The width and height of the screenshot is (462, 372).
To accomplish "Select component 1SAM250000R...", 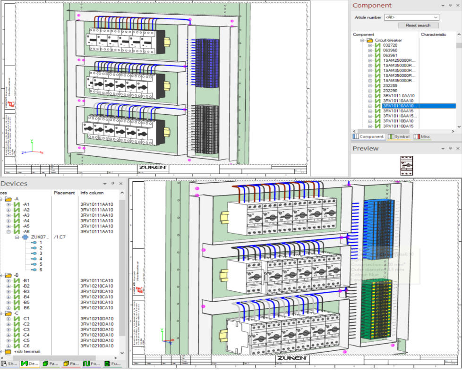I will pyautogui.click(x=399, y=60).
